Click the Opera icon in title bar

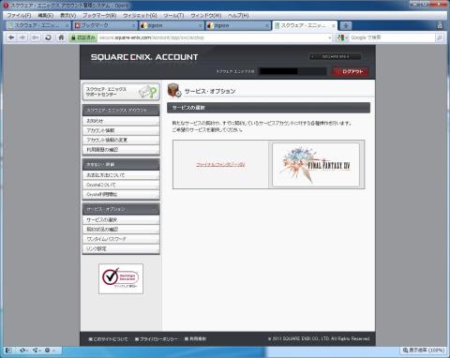(x=6, y=6)
